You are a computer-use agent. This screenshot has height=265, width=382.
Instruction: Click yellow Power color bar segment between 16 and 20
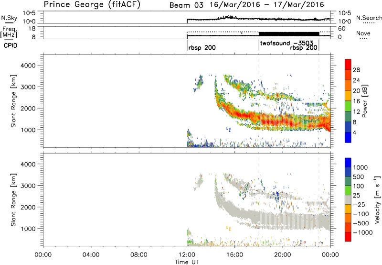point(348,96)
